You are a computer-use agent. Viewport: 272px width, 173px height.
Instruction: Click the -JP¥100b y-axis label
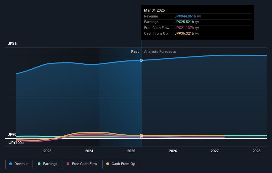(x=16, y=143)
